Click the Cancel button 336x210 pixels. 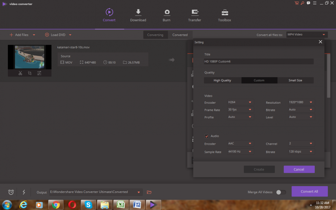pyautogui.click(x=299, y=169)
